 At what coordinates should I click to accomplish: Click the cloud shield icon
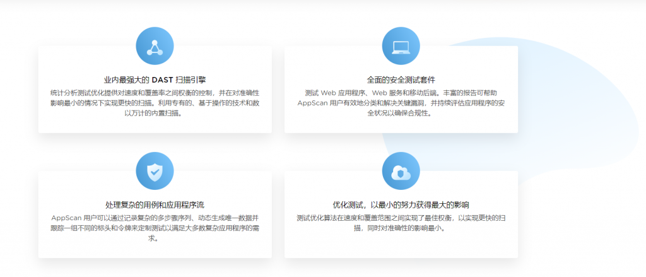[401, 171]
